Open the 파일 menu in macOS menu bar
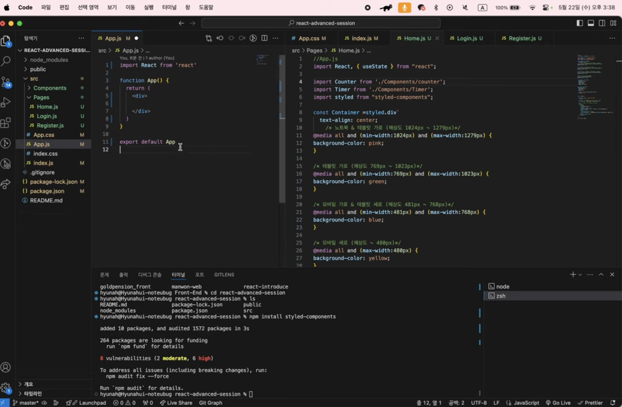Image resolution: width=622 pixels, height=407 pixels. tap(46, 7)
